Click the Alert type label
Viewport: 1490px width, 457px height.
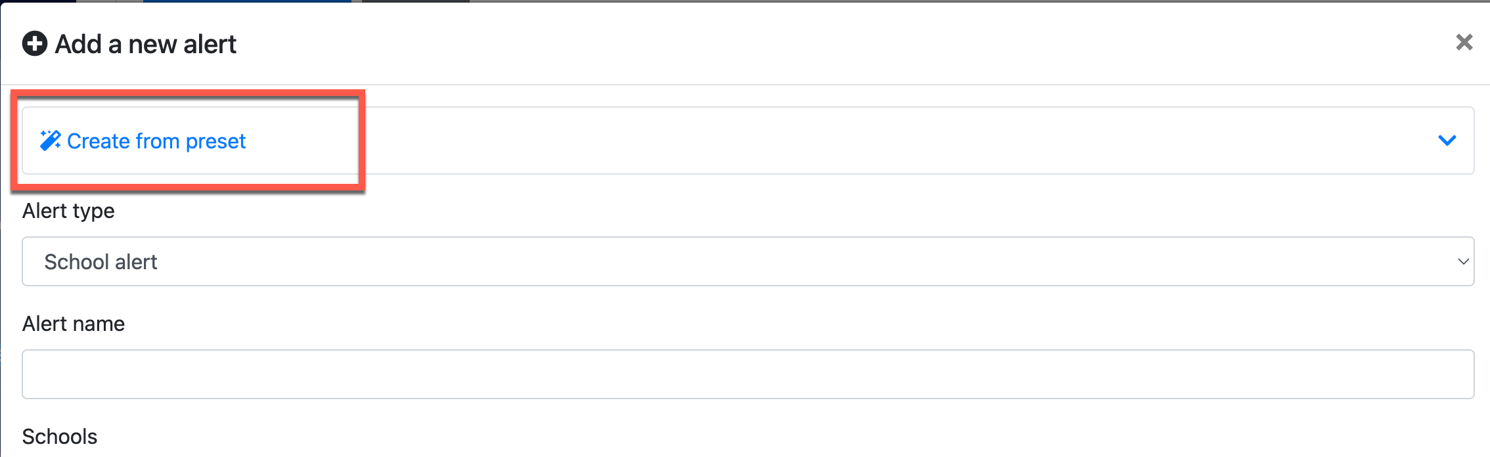click(x=68, y=211)
